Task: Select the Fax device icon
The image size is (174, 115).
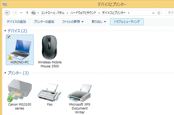Action: 49,93
